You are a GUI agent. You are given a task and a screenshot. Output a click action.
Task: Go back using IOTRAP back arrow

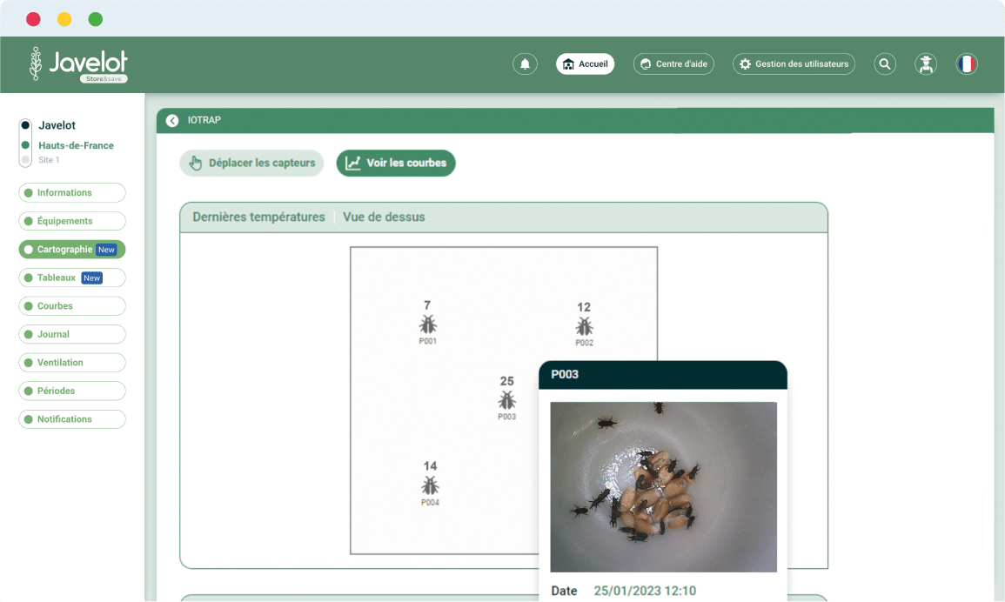pyautogui.click(x=172, y=121)
